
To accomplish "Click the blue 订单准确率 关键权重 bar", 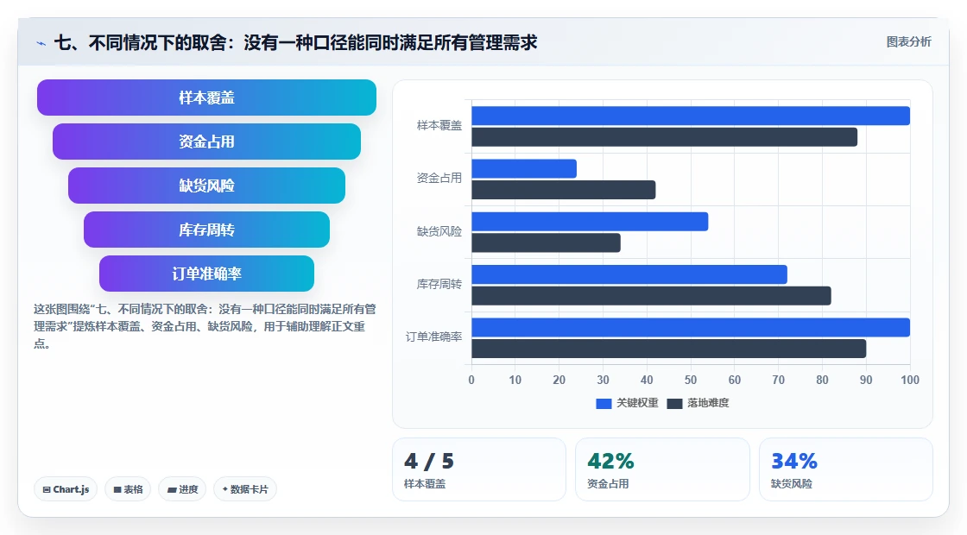I will coord(691,327).
